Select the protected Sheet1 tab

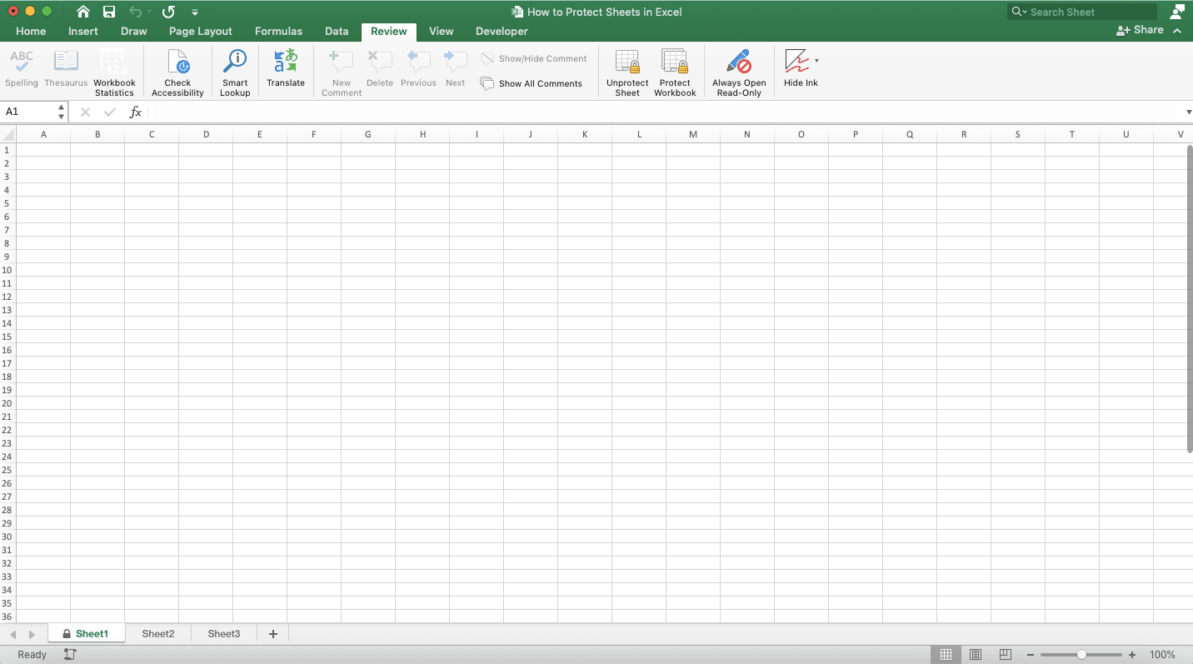tap(86, 634)
